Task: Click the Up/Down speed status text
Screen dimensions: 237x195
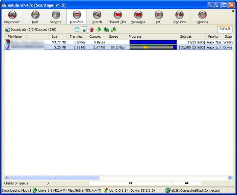Action: pyautogui.click(x=132, y=191)
